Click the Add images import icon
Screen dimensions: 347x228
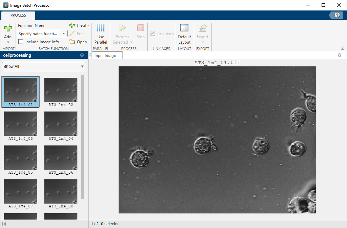(x=8, y=28)
